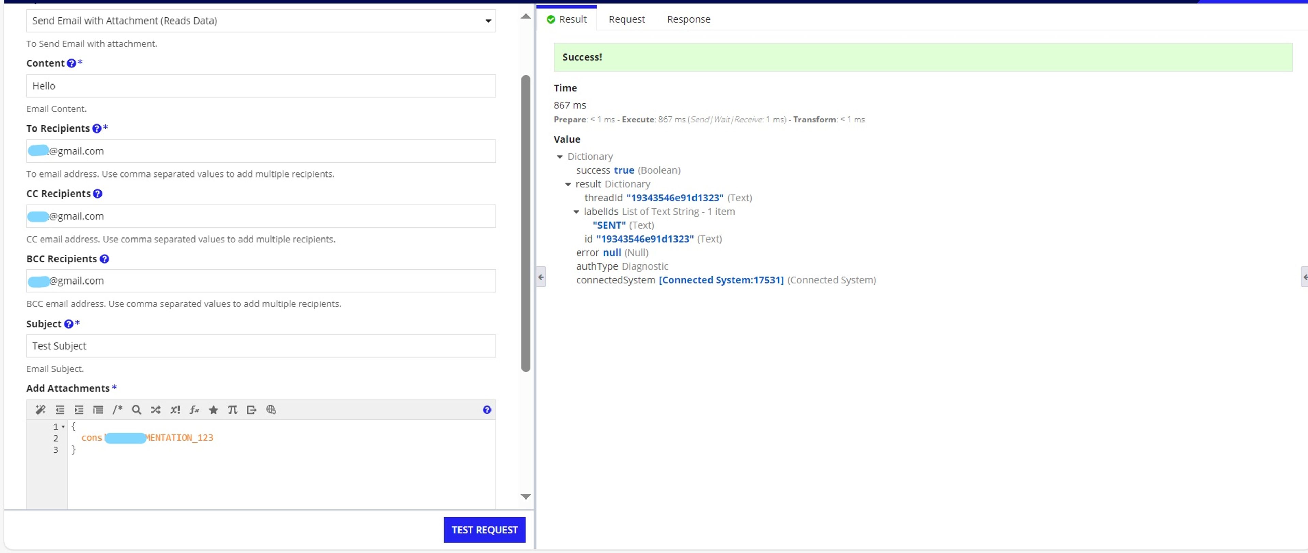This screenshot has width=1308, height=553.
Task: Click the x! rule input icon
Action: click(x=175, y=410)
